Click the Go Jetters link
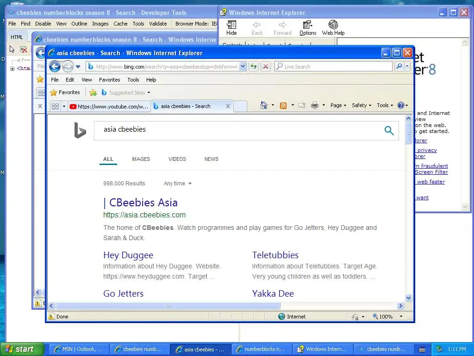The width and height of the screenshot is (474, 356). pos(123,293)
